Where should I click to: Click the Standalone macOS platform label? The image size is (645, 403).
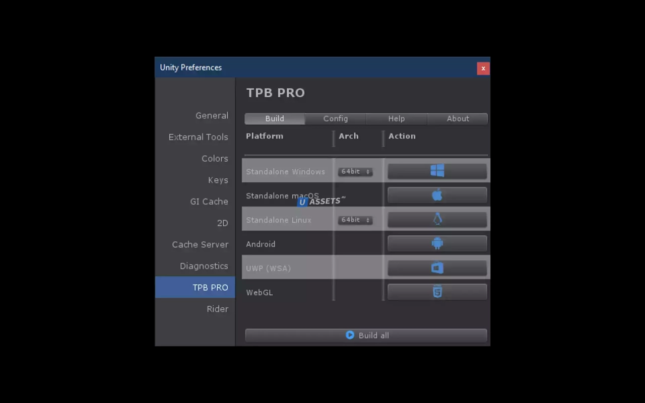coord(282,196)
